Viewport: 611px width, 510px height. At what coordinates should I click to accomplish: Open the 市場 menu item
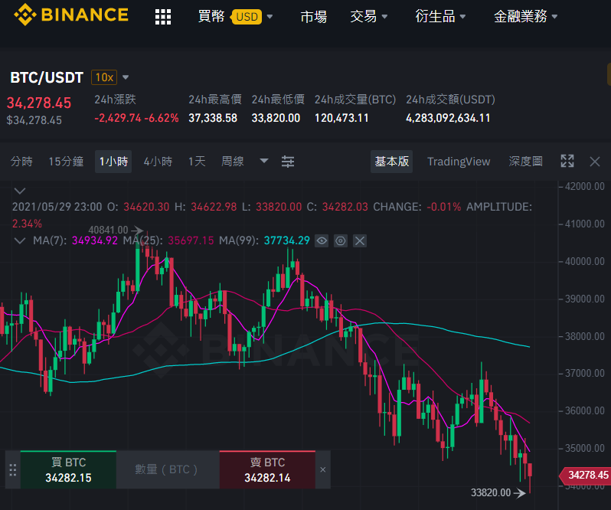313,16
